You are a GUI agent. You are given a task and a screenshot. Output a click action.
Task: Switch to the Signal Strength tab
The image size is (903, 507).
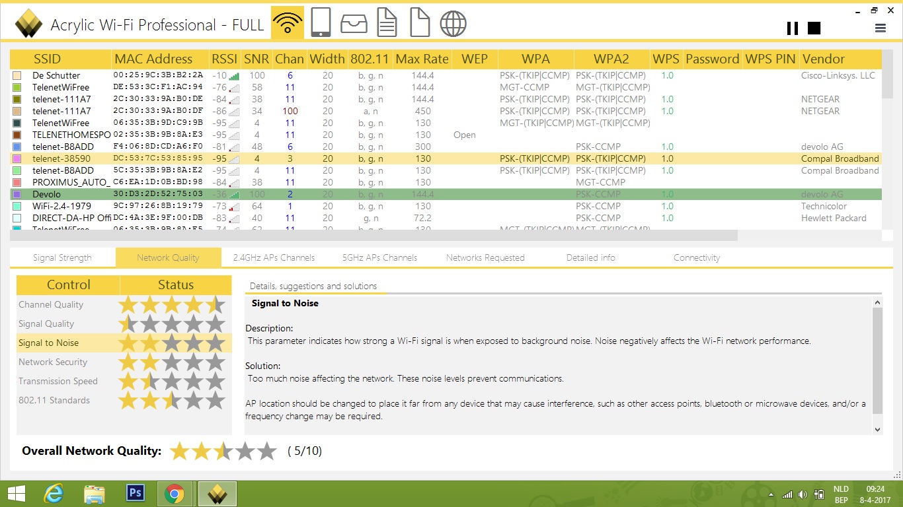62,257
